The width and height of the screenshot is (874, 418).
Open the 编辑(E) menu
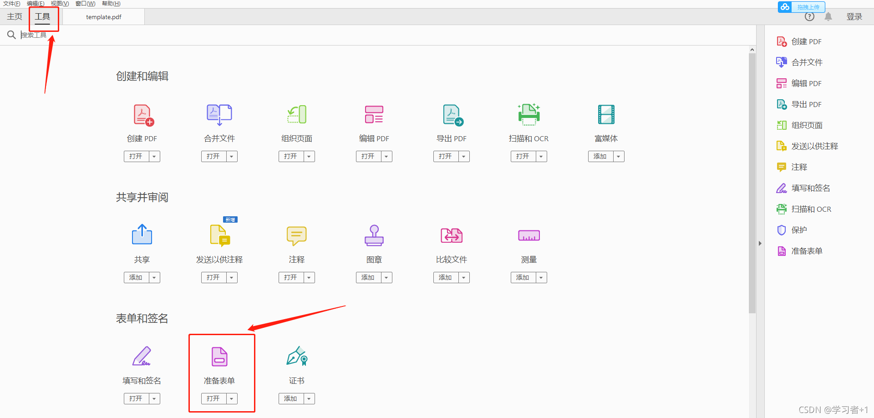point(36,4)
